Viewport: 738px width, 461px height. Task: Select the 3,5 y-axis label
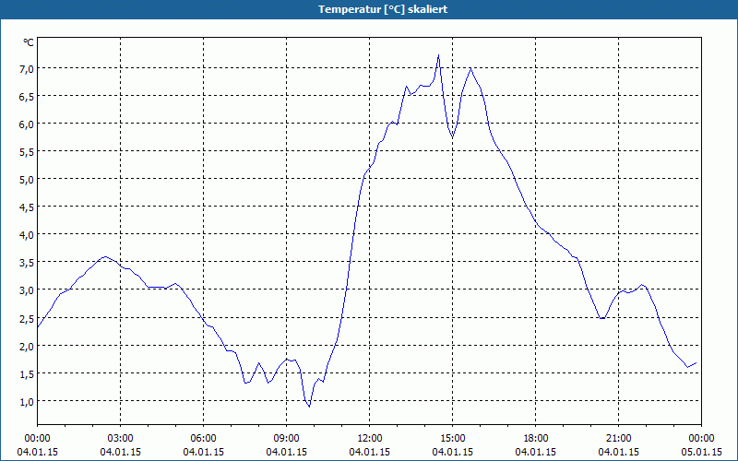(28, 263)
